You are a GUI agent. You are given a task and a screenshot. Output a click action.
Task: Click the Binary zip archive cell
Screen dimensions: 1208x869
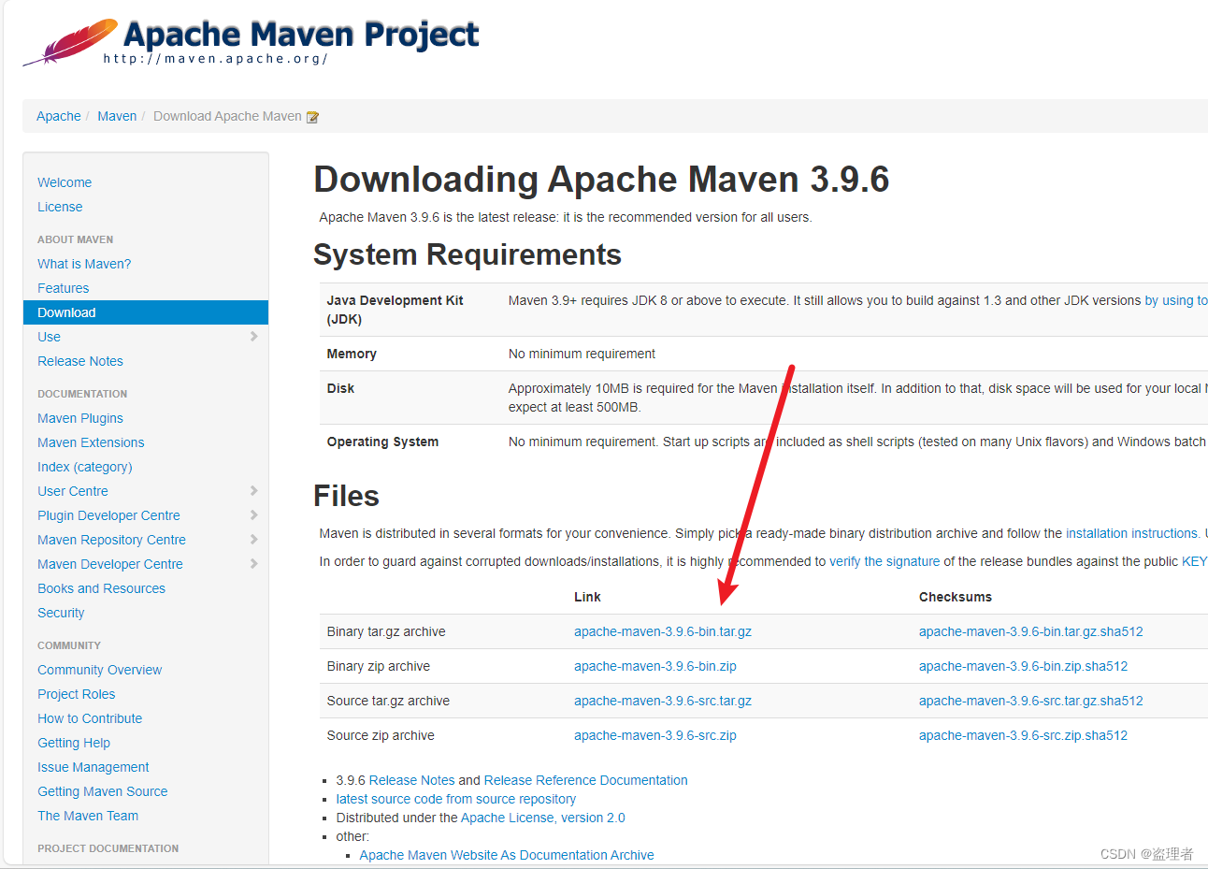[379, 666]
